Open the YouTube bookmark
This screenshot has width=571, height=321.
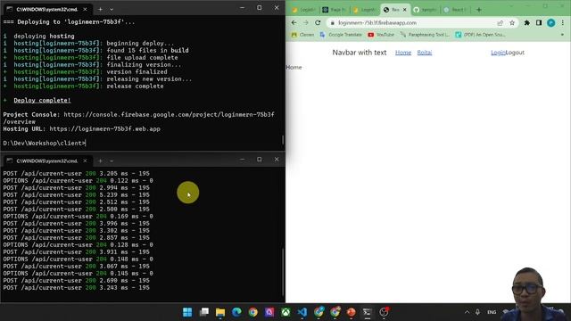(x=381, y=35)
